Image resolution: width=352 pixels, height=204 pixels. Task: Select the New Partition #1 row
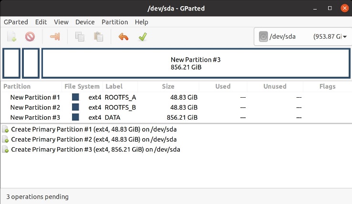pos(35,97)
